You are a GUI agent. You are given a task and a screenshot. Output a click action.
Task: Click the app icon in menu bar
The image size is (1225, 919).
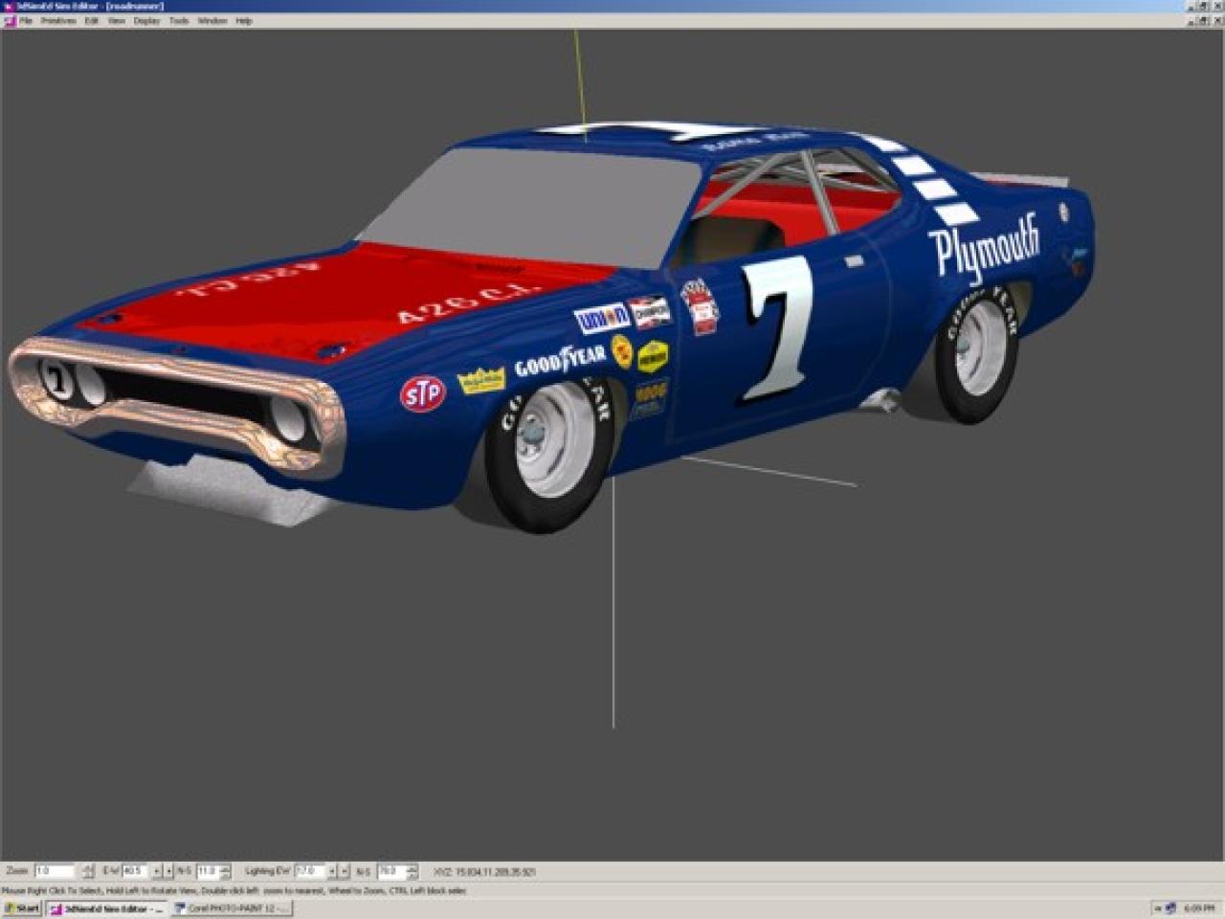pos(10,20)
